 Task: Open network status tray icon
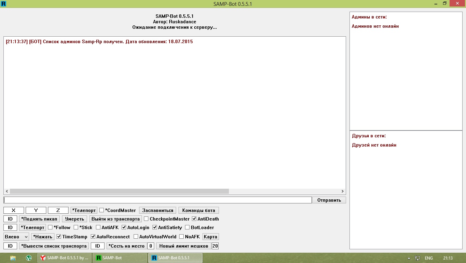417,258
